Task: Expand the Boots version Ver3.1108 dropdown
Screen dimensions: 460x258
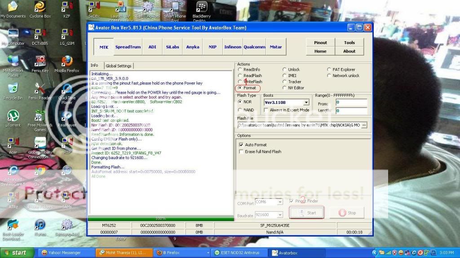Action: pos(306,103)
